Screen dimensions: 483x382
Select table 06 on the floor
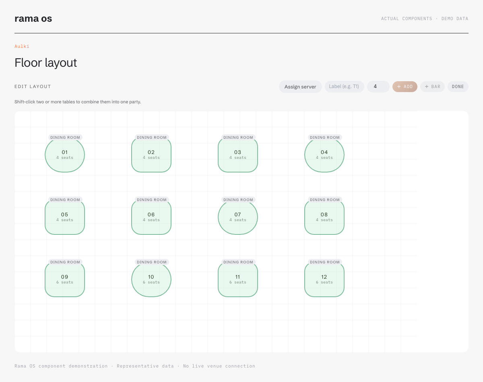coord(151,217)
